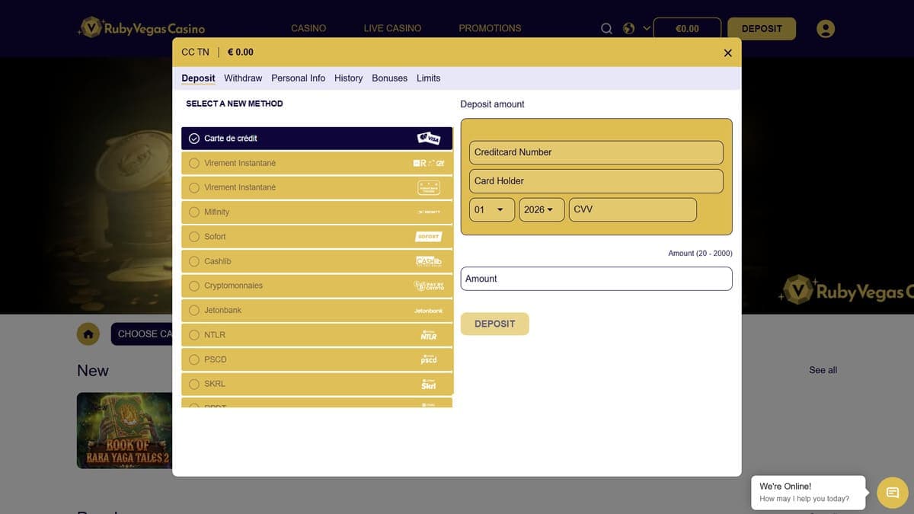The height and width of the screenshot is (514, 914).
Task: Select PSCD radio option
Action: tap(194, 359)
